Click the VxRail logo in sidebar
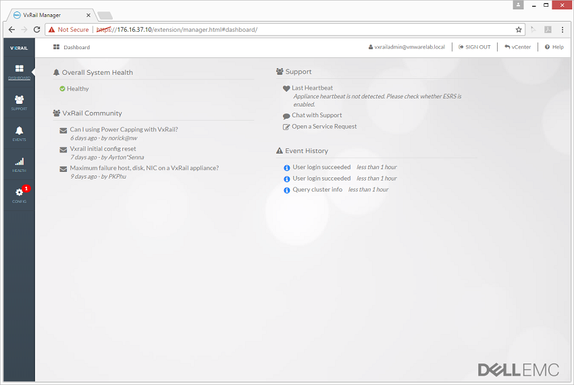Image resolution: width=574 pixels, height=385 pixels. point(19,48)
